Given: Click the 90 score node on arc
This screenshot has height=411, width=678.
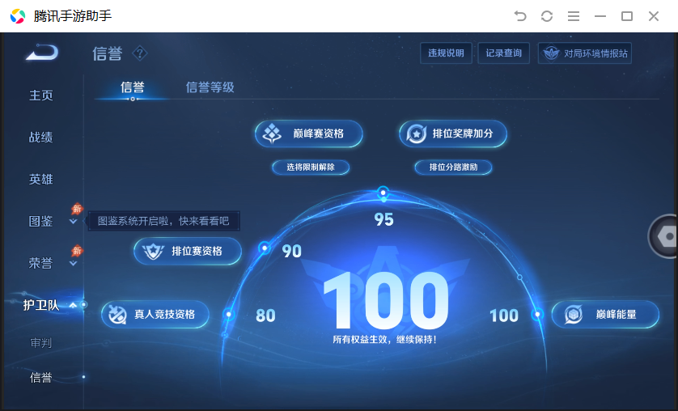Looking at the screenshot, I should pos(265,248).
